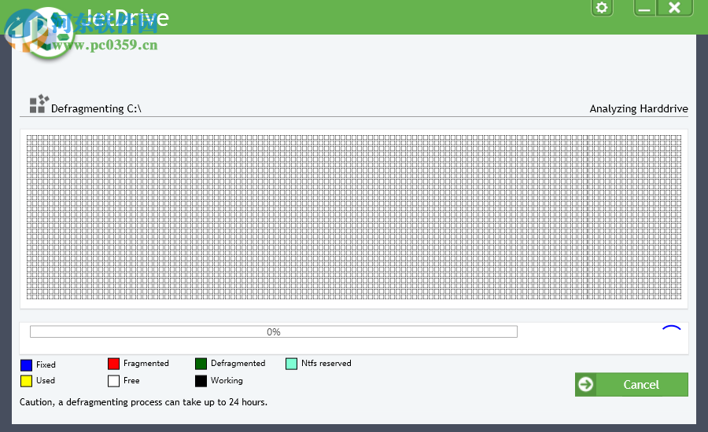Click the 'Defragmenting C:\' heading
The height and width of the screenshot is (432, 708).
[96, 108]
